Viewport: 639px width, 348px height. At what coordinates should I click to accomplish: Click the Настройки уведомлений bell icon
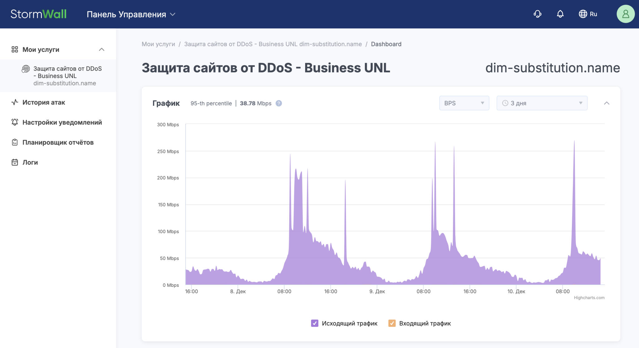[15, 122]
